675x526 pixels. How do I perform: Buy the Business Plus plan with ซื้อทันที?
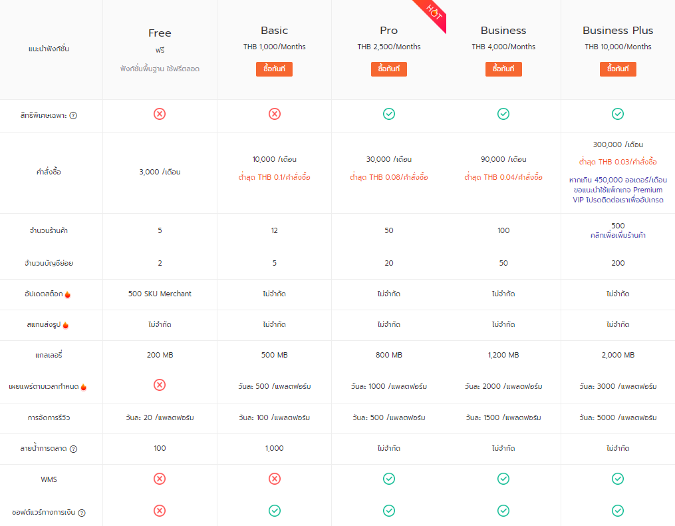click(618, 69)
